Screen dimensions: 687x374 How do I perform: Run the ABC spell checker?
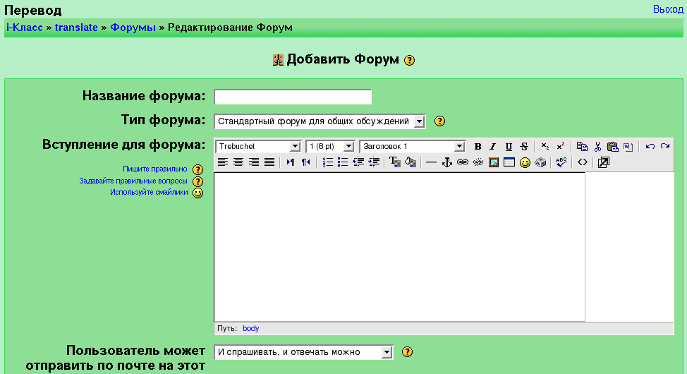tap(561, 162)
